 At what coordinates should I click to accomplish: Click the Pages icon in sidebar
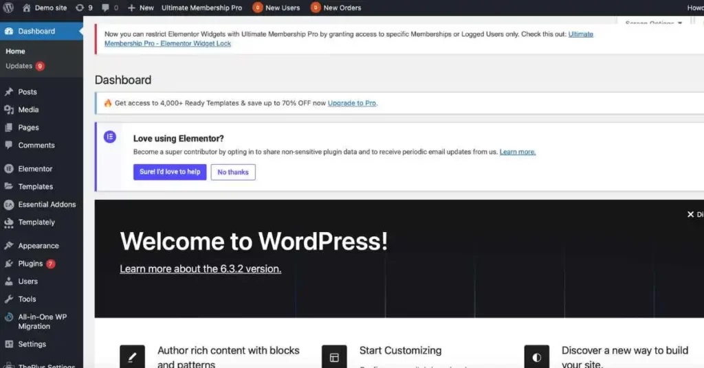[9, 128]
